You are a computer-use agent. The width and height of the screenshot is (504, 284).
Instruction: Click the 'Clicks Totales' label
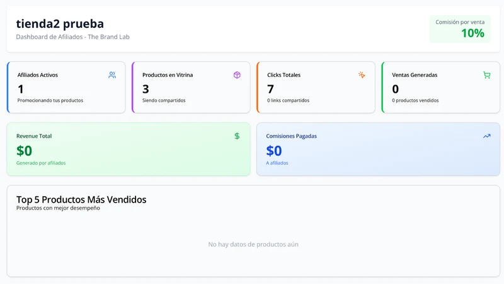pyautogui.click(x=284, y=75)
